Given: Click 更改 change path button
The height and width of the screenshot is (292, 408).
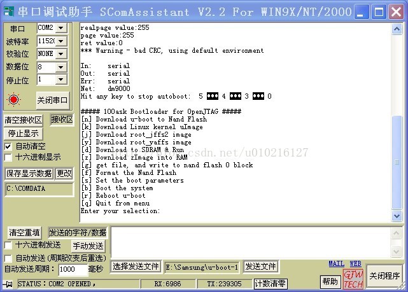Looking at the screenshot, I should (64, 174).
